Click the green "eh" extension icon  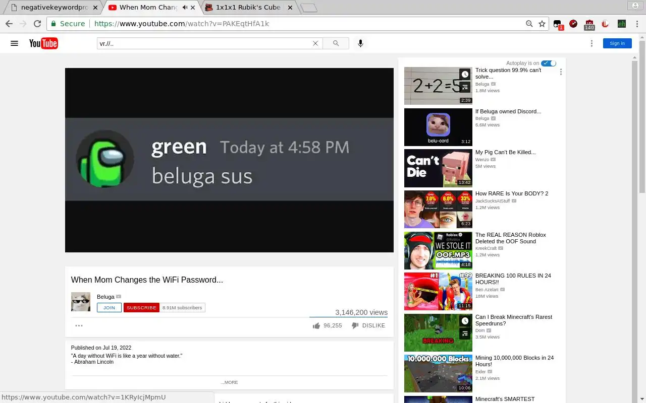[622, 24]
